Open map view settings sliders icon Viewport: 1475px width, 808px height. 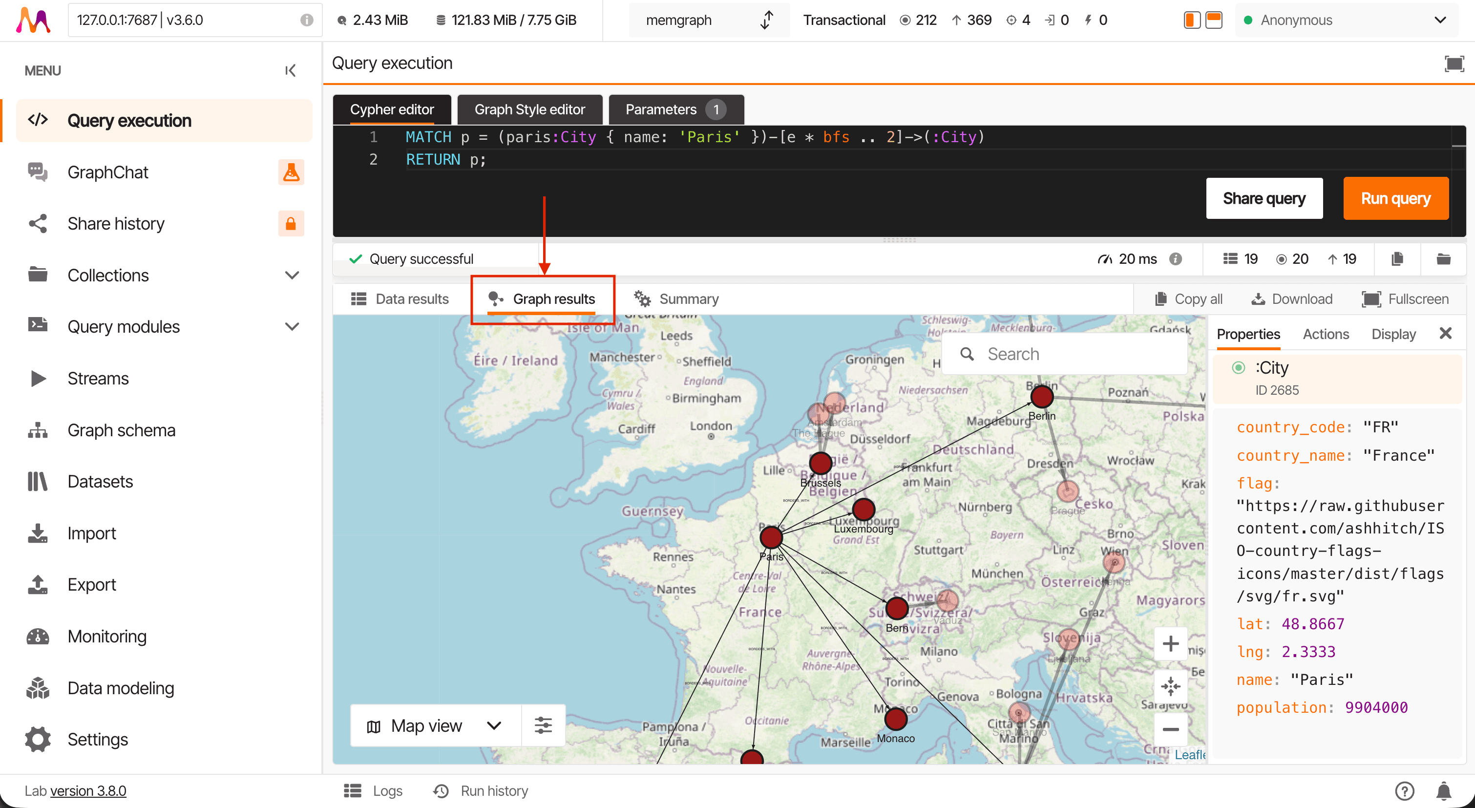pos(543,725)
